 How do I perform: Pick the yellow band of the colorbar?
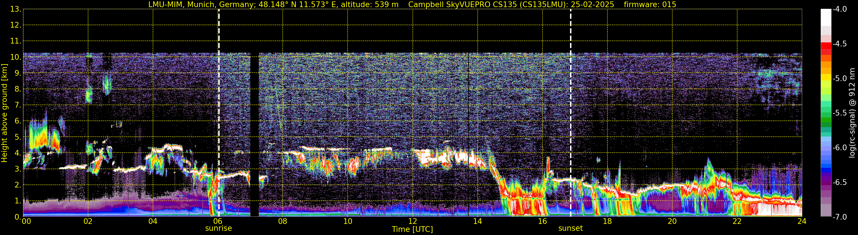pos(826,77)
